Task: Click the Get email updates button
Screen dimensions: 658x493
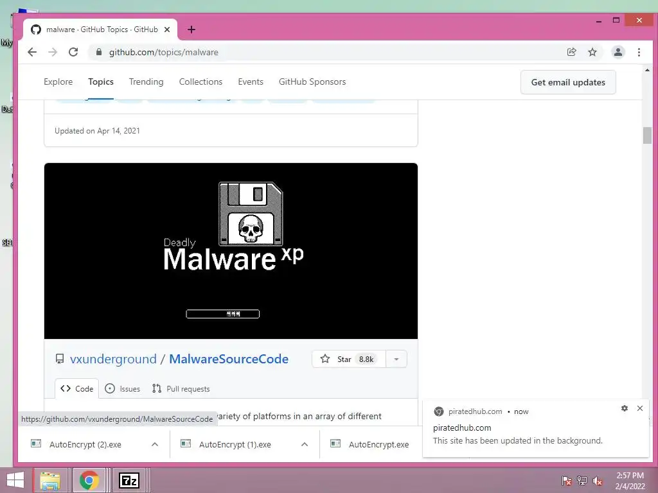Action: point(568,82)
